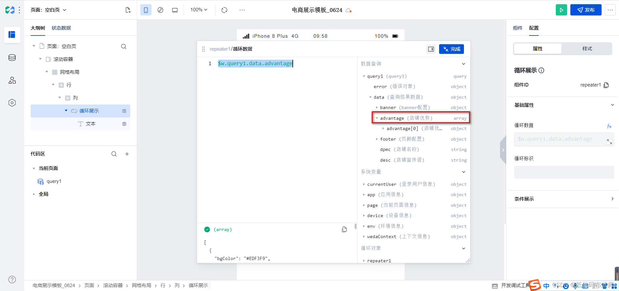Click the cloud sync status icon
Image resolution: width=619 pixels, height=291 pixels.
tap(349, 10)
